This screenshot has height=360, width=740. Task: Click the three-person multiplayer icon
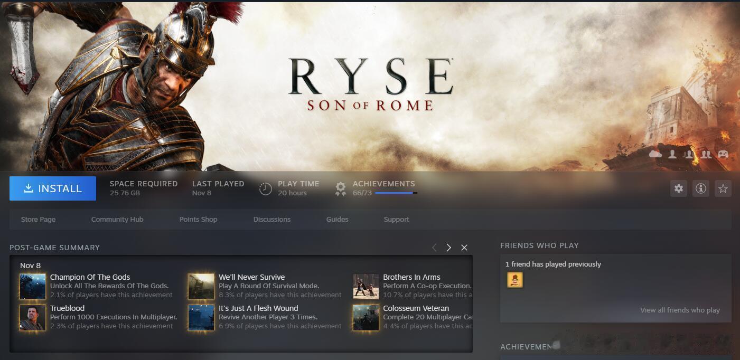689,154
